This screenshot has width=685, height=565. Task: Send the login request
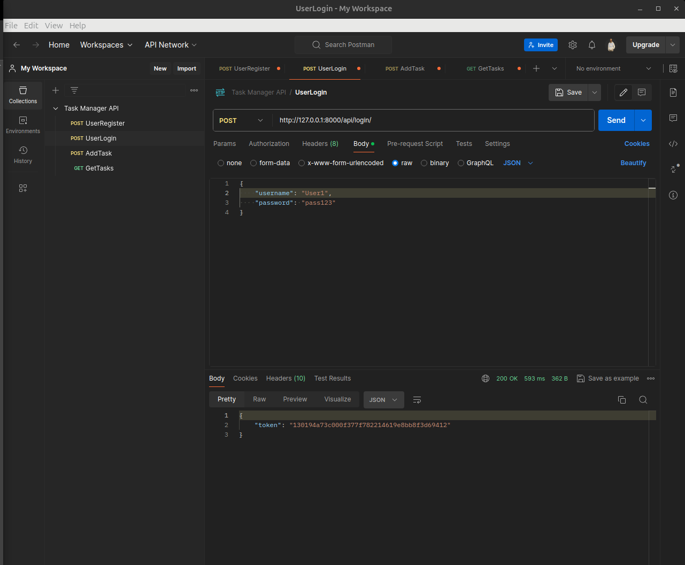click(616, 120)
